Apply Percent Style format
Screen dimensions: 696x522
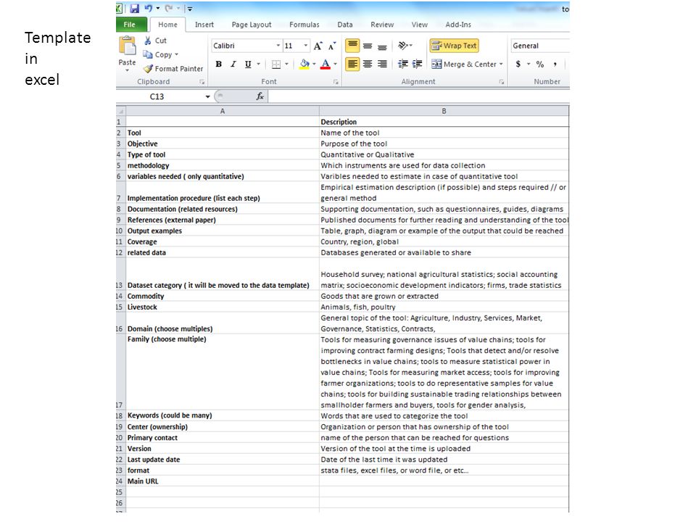tap(539, 65)
